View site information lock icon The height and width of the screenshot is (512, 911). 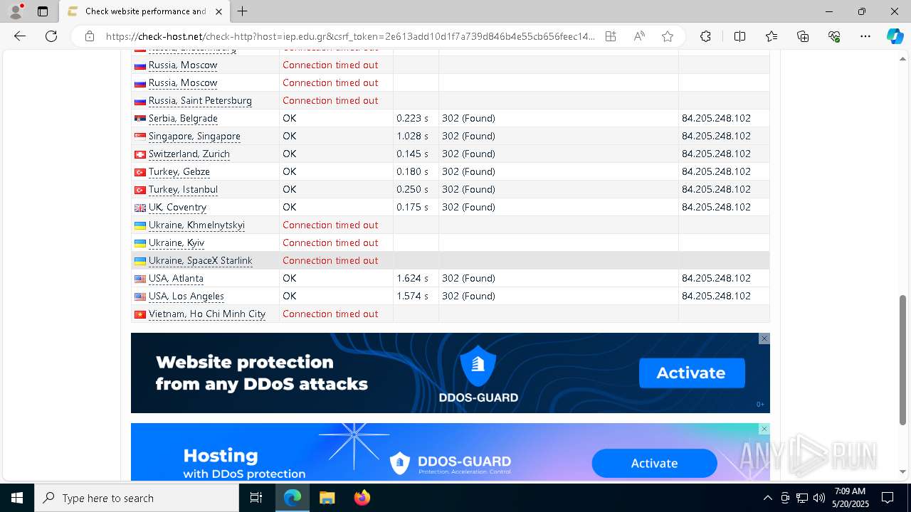pos(90,36)
